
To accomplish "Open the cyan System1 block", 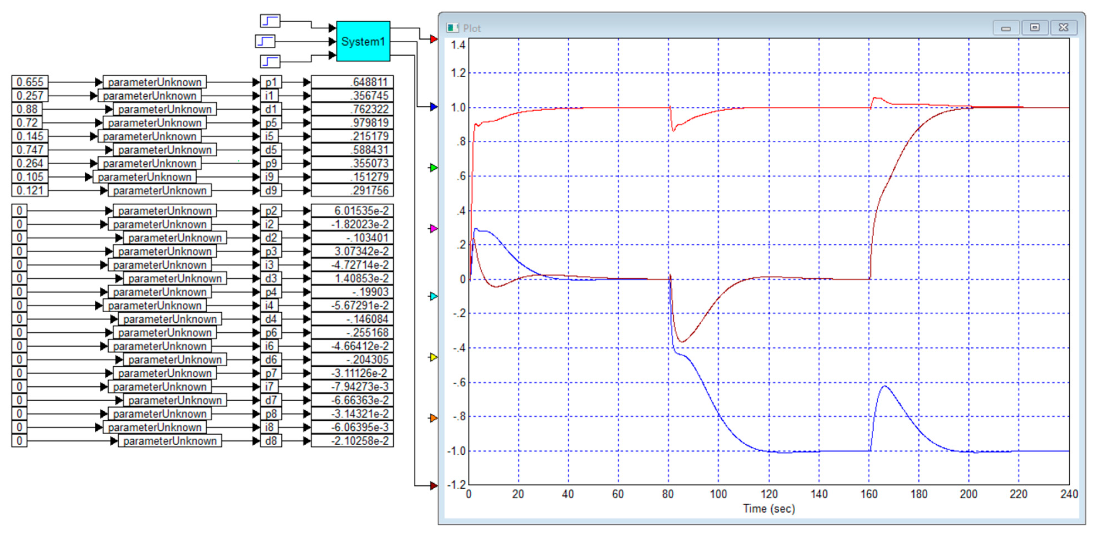I will click(363, 41).
